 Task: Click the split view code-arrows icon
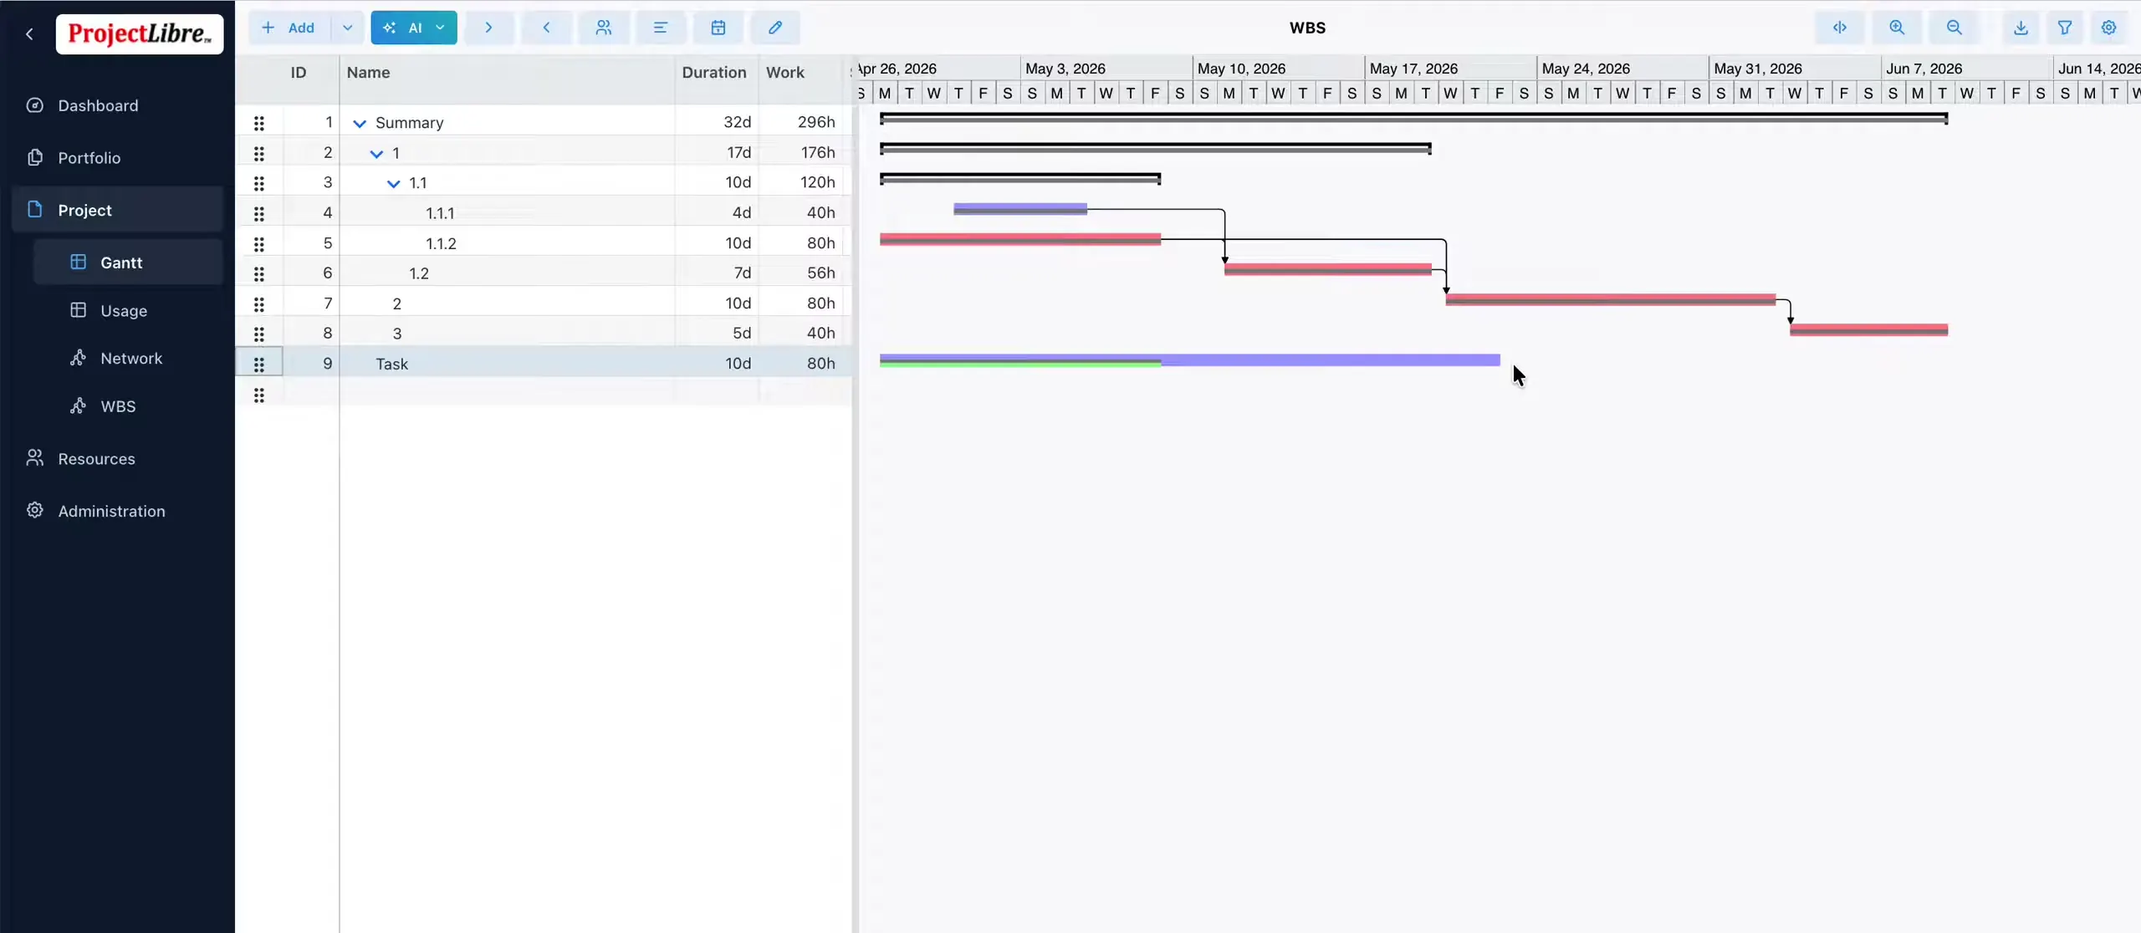pos(1840,28)
